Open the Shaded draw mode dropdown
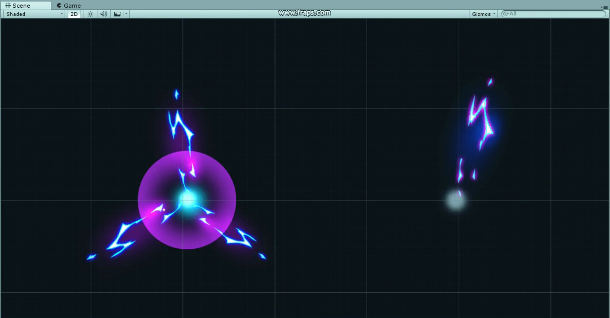This screenshot has height=318, width=610. pyautogui.click(x=33, y=14)
